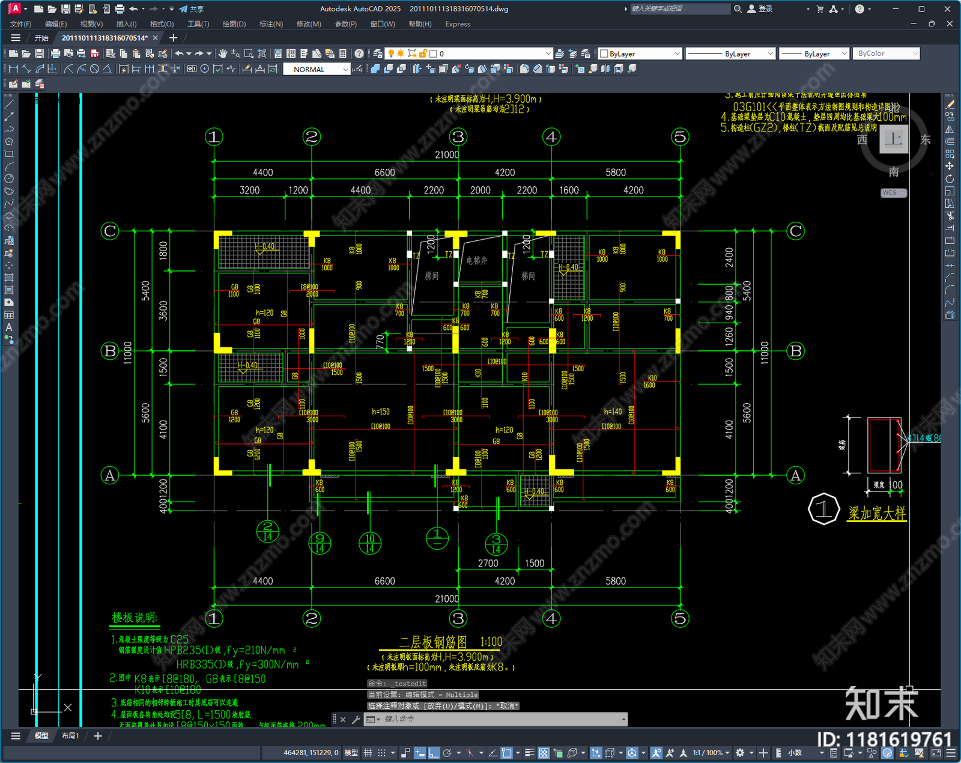The height and width of the screenshot is (763, 961).
Task: Click the DWF export icon
Action: (x=94, y=53)
